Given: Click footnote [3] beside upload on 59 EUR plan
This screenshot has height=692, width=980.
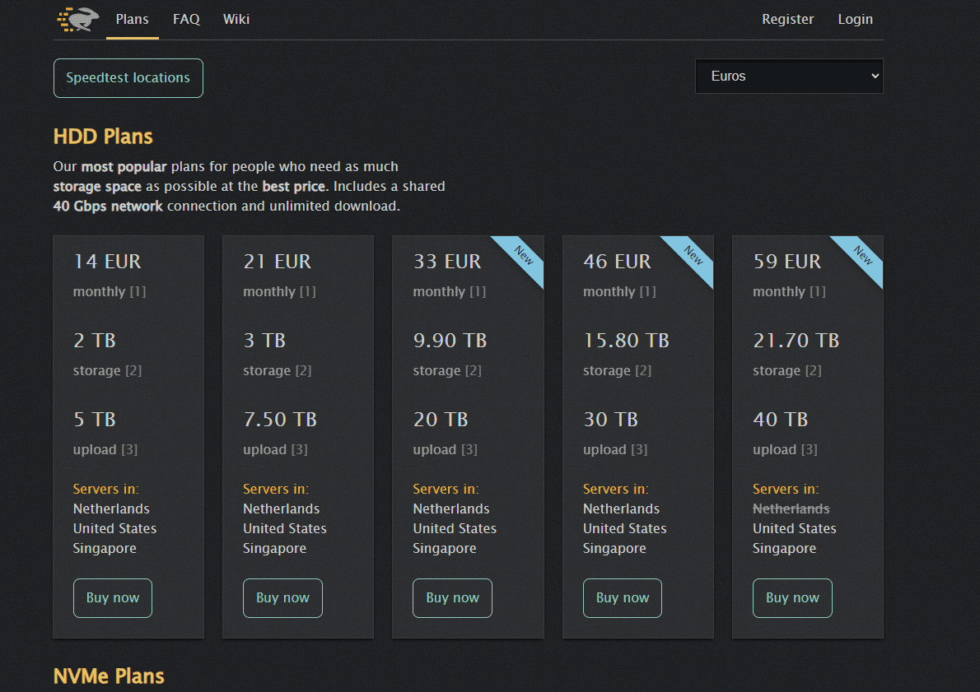Looking at the screenshot, I should tap(810, 449).
